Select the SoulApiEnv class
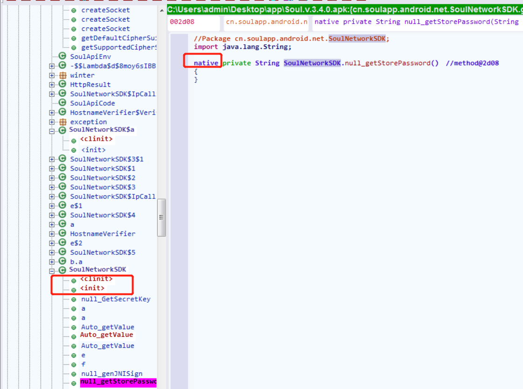 (x=91, y=57)
